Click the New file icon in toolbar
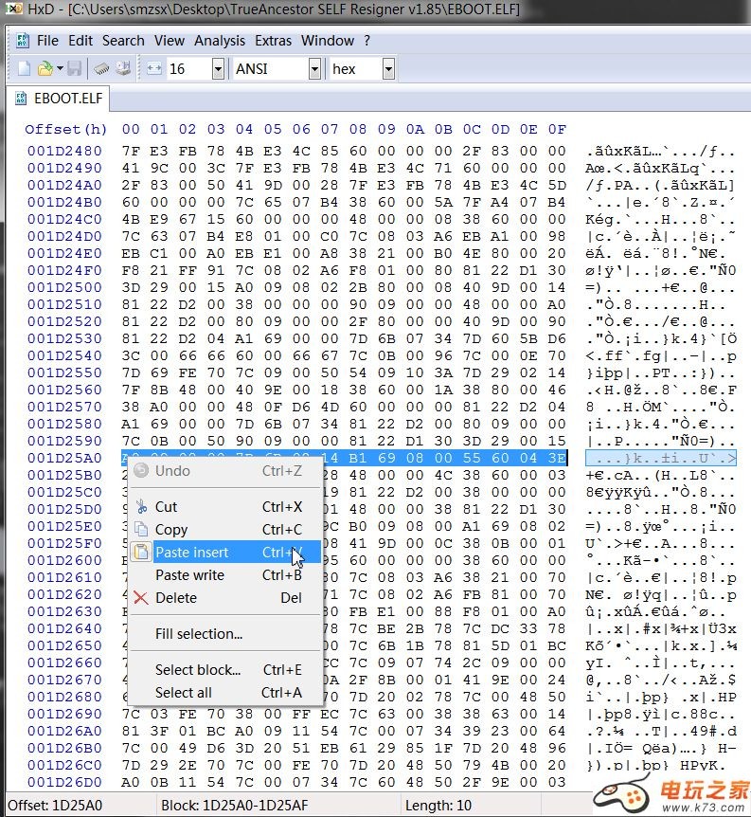 pyautogui.click(x=25, y=68)
